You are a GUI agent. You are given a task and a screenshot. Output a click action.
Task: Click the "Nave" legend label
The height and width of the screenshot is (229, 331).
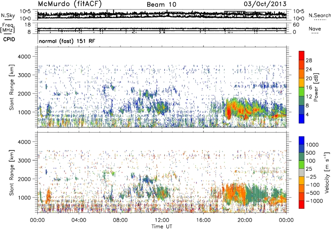pos(315,29)
